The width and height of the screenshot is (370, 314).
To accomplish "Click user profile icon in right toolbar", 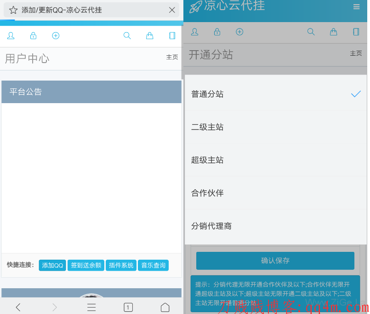I will pos(195,32).
